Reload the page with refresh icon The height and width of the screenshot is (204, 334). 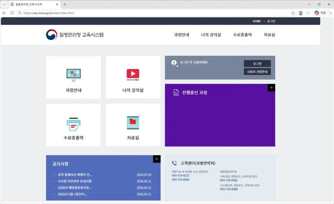click(12, 13)
